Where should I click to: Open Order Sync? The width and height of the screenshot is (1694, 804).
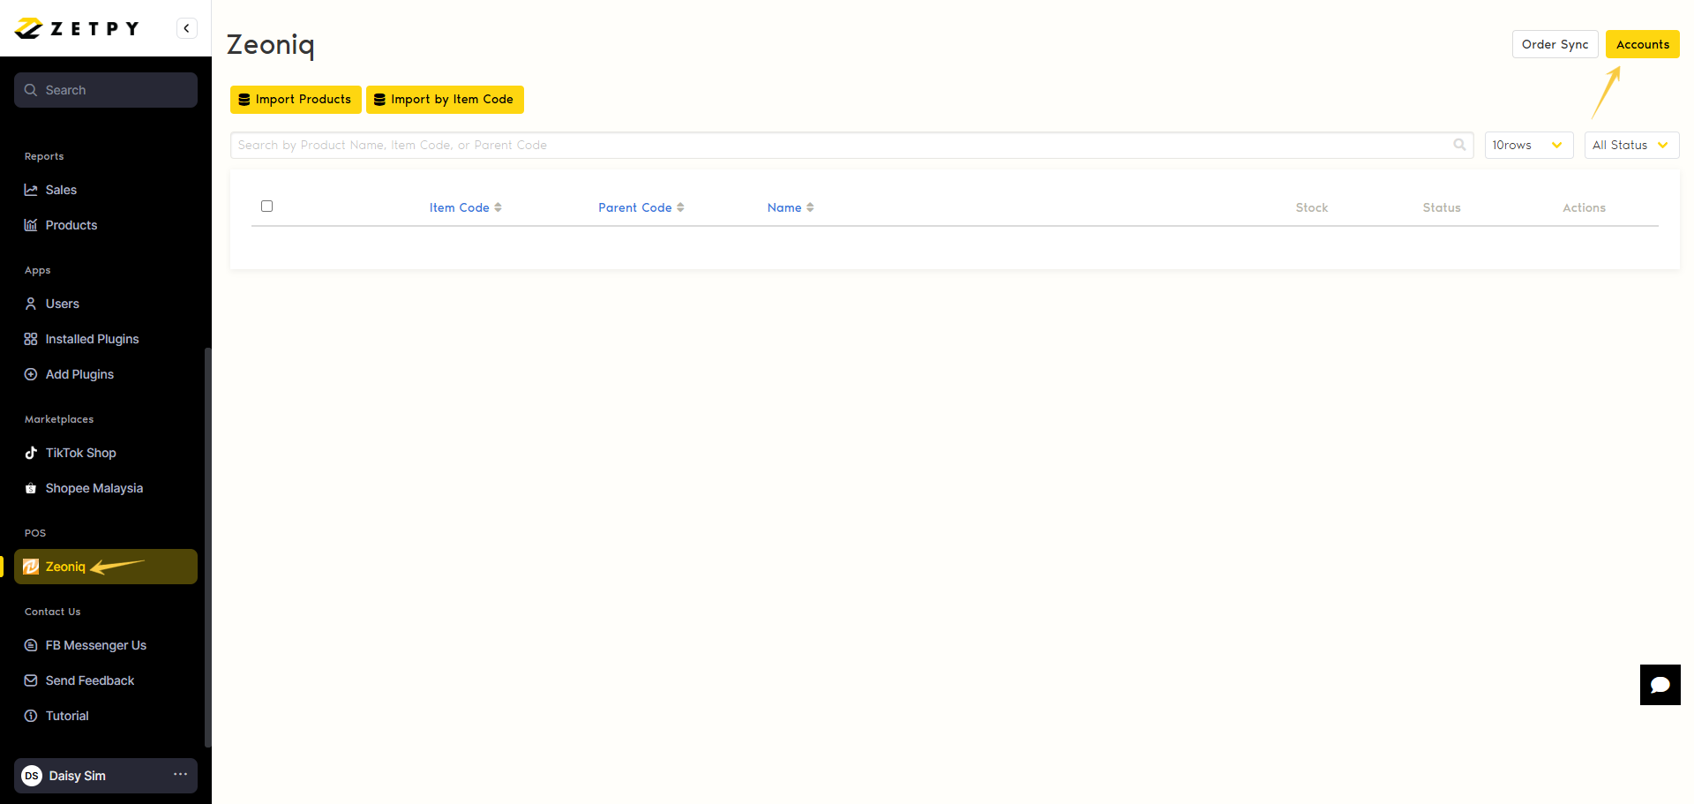pyautogui.click(x=1555, y=44)
